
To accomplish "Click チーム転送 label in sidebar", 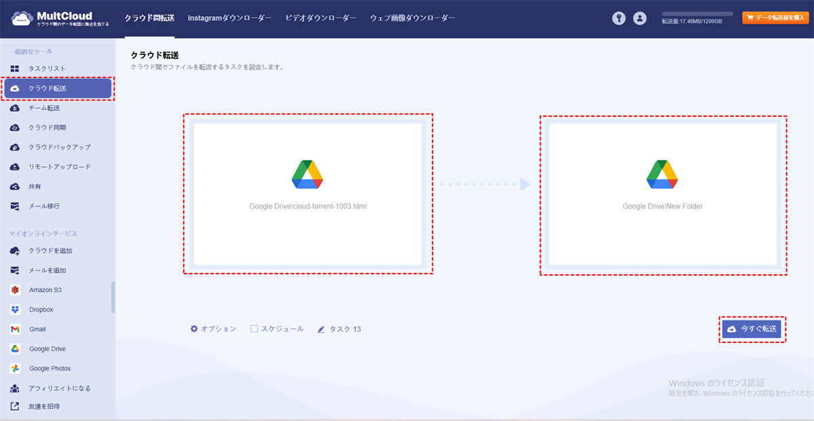I will point(44,108).
